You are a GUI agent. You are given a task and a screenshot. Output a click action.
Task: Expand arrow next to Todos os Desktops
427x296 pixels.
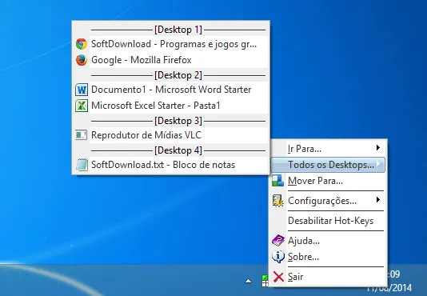click(378, 164)
